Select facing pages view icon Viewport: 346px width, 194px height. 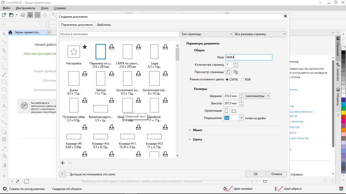[236, 72]
